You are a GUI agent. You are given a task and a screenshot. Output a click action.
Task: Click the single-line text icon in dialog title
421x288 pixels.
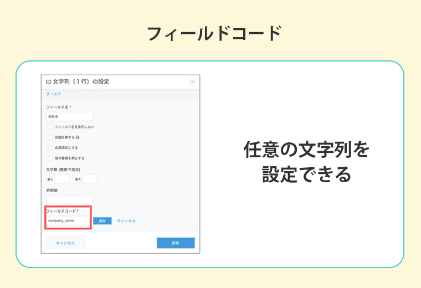(x=49, y=81)
